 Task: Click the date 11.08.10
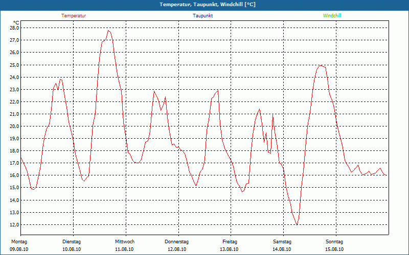pos(124,249)
